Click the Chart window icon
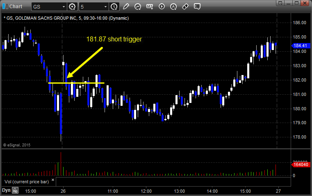Viewport: 312px width, 196px height. (x=5, y=7)
